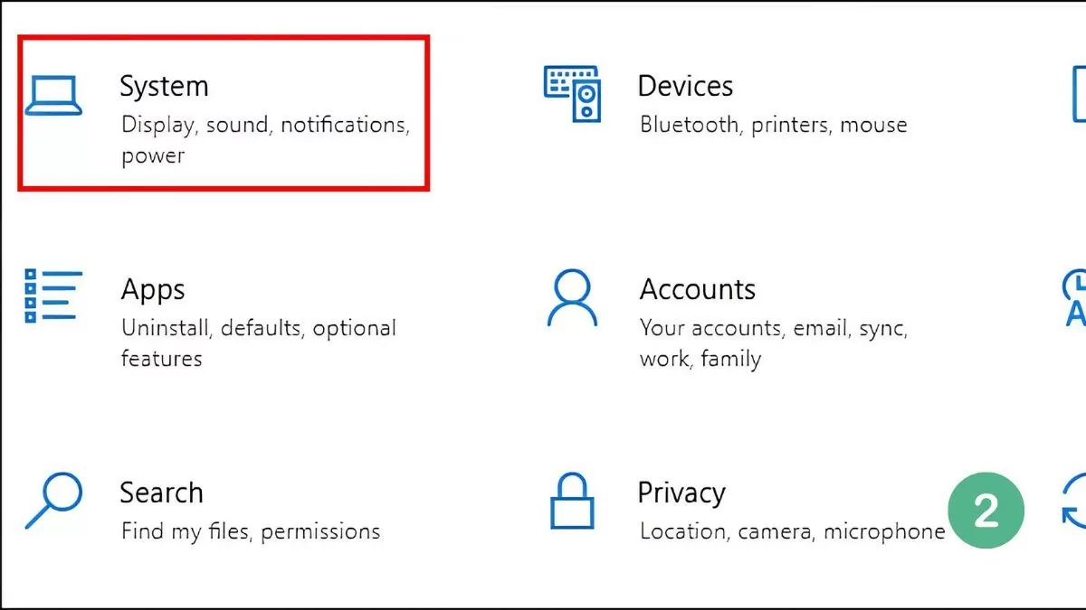Click "Your accounts, email, sync, work, family" text
Image resolution: width=1086 pixels, height=610 pixels.
tap(773, 343)
